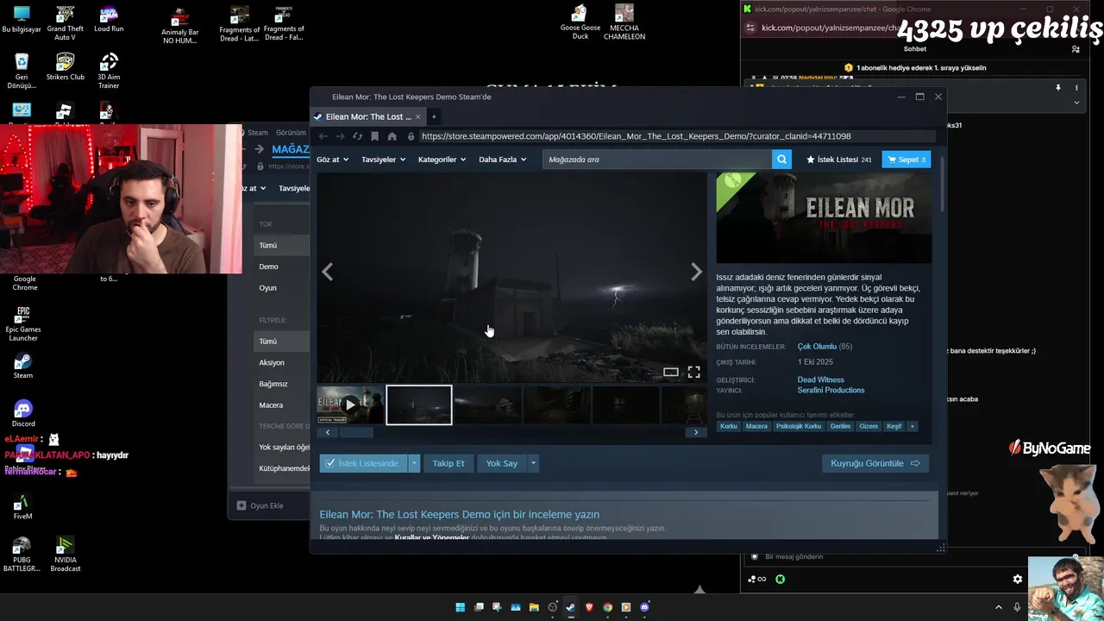Select Demo filter in background Steam window
Image resolution: width=1104 pixels, height=621 pixels.
pyautogui.click(x=268, y=267)
